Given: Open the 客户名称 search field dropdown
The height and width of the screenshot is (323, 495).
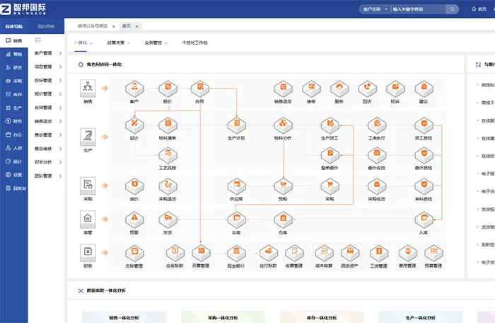Looking at the screenshot, I should [x=375, y=10].
